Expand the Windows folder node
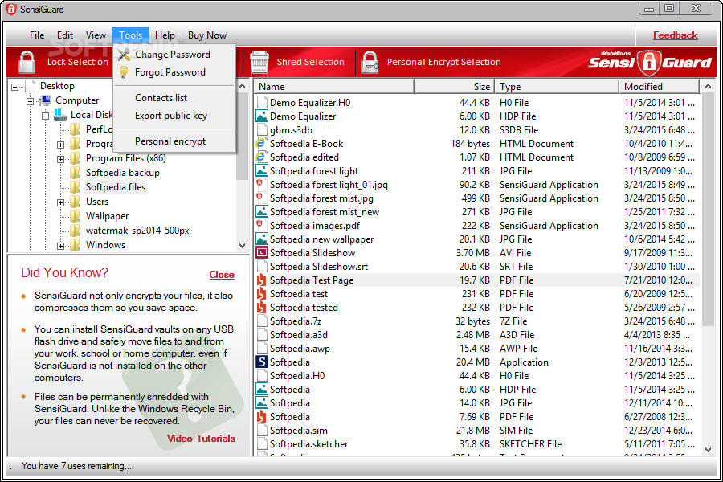The height and width of the screenshot is (482, 723). [60, 246]
